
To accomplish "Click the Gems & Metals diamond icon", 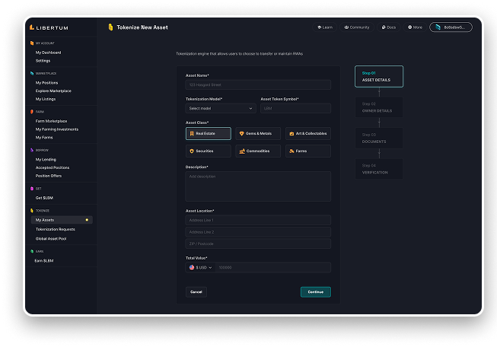I will pyautogui.click(x=242, y=133).
